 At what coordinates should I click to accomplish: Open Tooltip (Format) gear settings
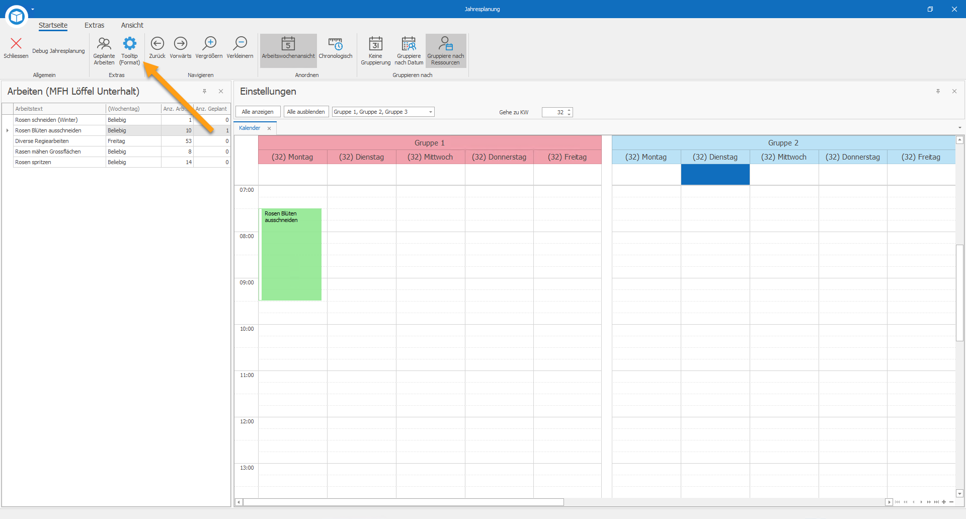tap(129, 51)
